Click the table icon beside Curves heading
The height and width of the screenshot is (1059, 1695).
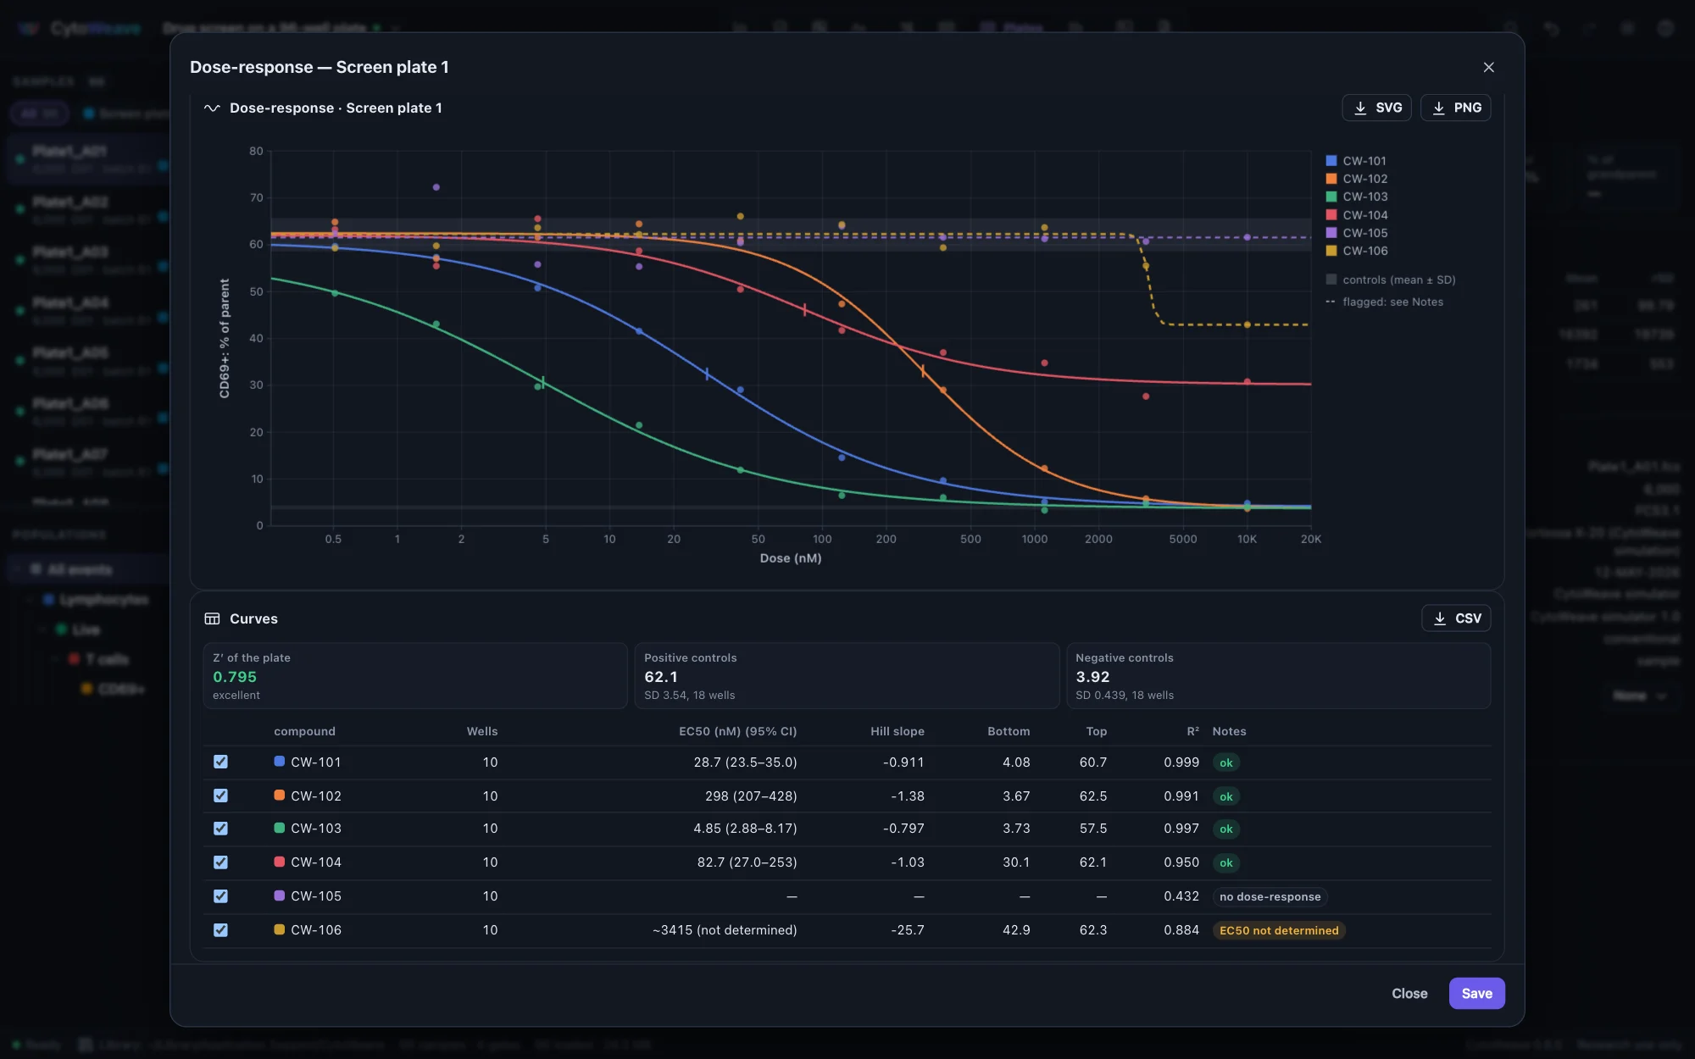pyautogui.click(x=212, y=618)
